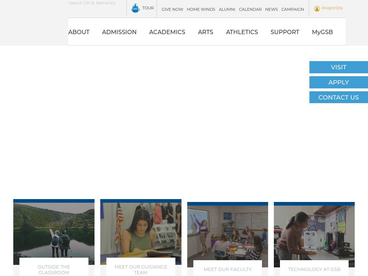
Task: Open MyGSB from main navigation
Action: click(x=322, y=32)
